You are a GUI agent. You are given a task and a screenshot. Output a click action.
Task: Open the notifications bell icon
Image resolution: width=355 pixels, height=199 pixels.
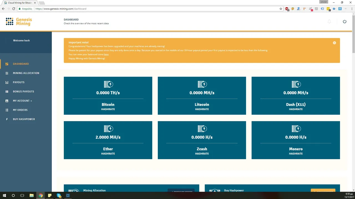click(329, 21)
